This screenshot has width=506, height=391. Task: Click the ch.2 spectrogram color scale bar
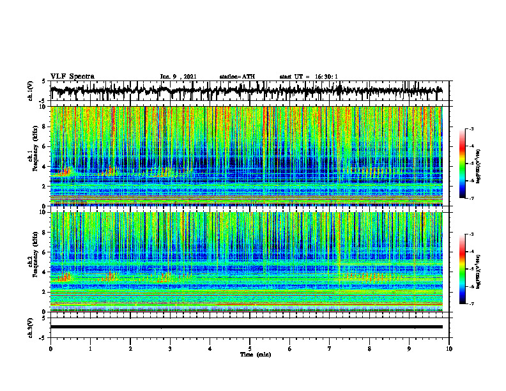[x=462, y=269]
